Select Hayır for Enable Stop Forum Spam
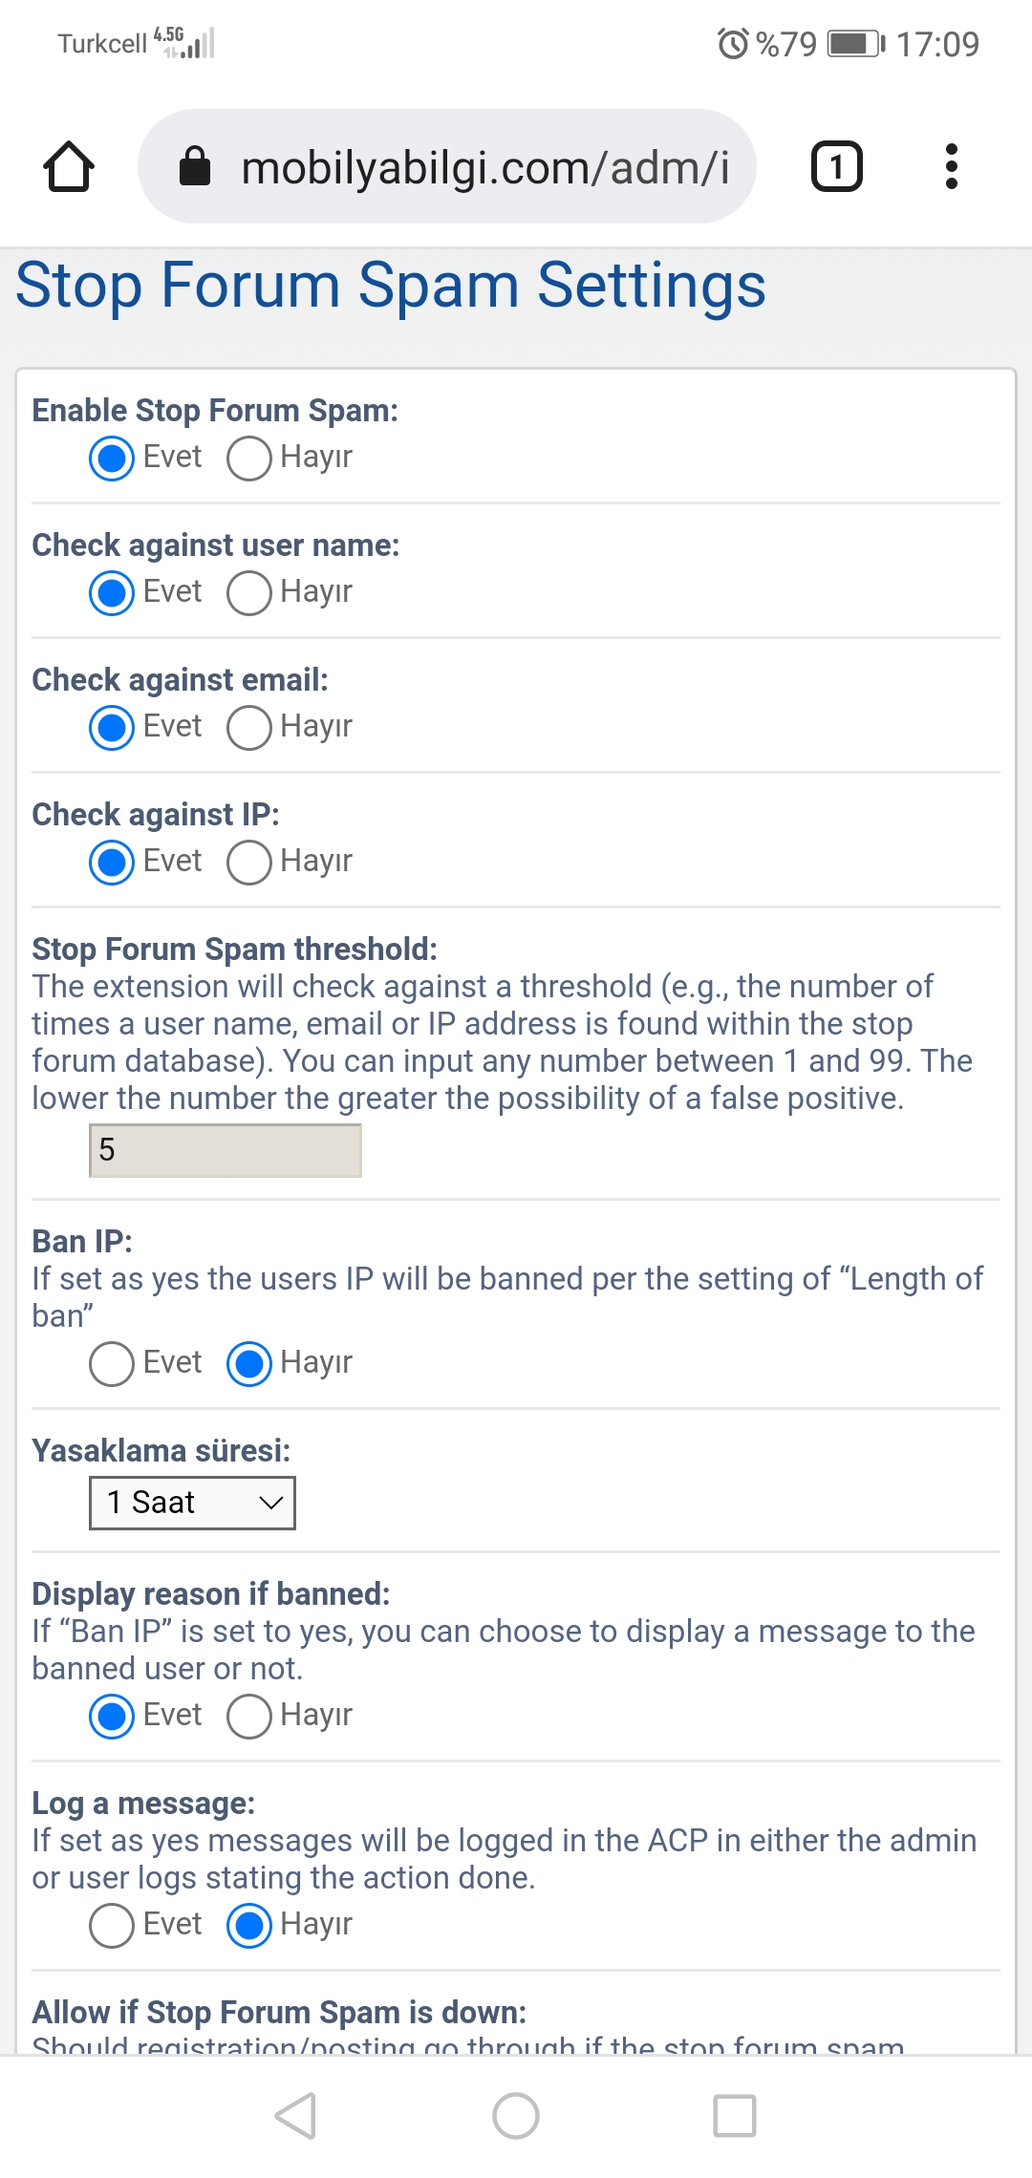Viewport: 1032px width, 2178px height. (x=249, y=459)
